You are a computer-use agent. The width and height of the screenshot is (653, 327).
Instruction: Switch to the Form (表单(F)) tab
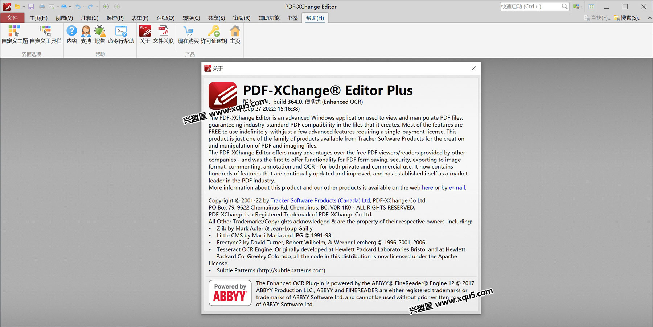tap(140, 18)
